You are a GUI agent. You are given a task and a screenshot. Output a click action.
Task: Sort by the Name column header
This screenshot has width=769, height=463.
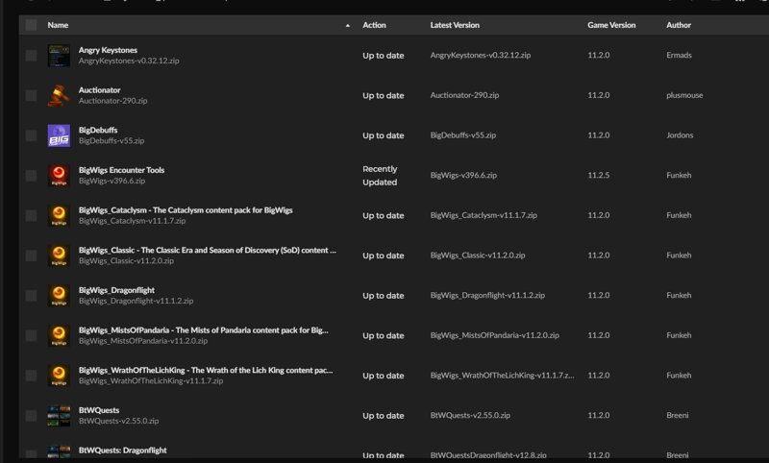click(58, 25)
